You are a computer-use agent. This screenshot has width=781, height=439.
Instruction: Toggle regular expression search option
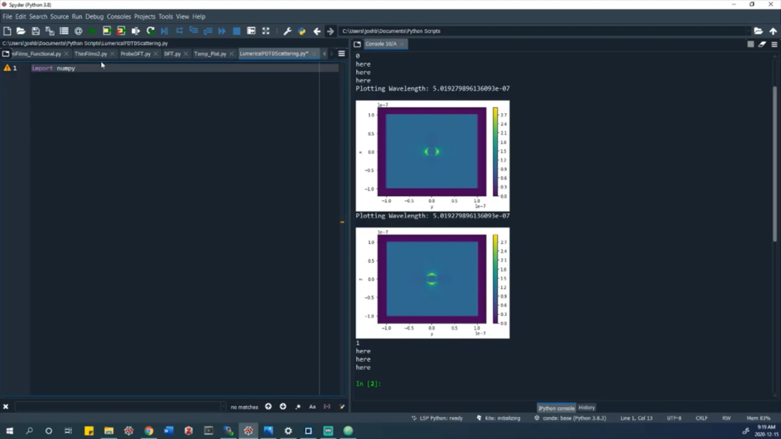[x=298, y=407]
